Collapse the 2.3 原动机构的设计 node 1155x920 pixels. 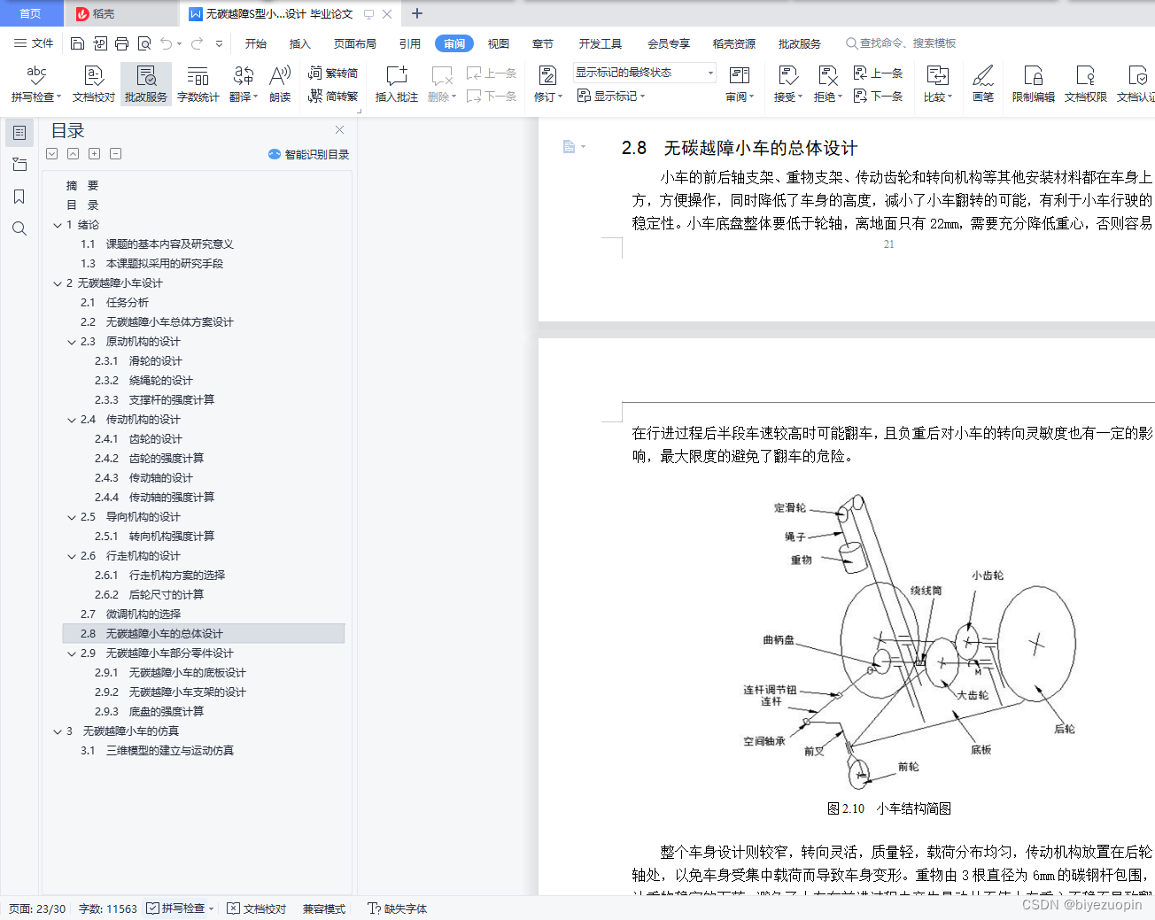point(72,342)
